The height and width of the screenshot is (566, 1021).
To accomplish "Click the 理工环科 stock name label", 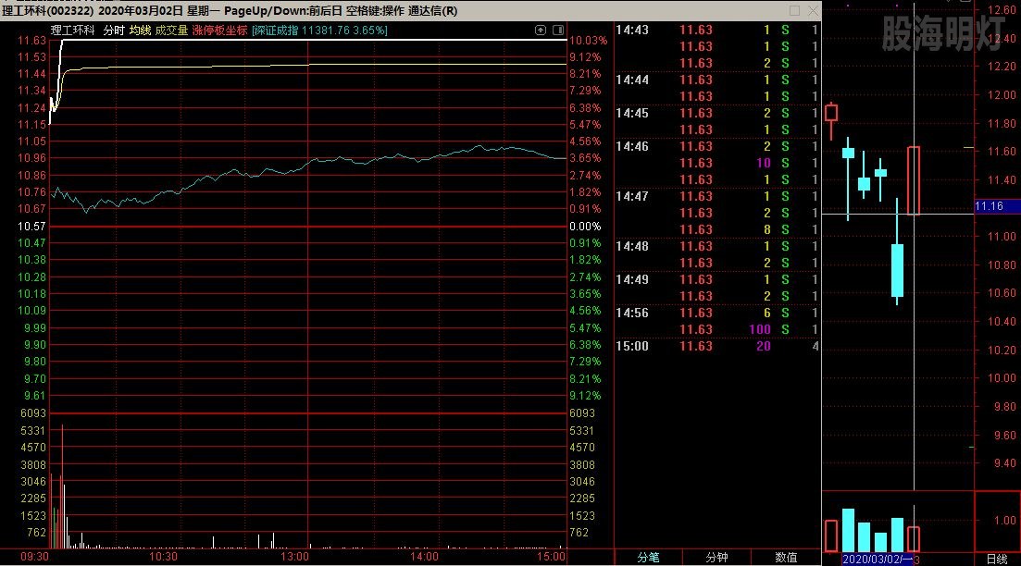I will [x=73, y=31].
